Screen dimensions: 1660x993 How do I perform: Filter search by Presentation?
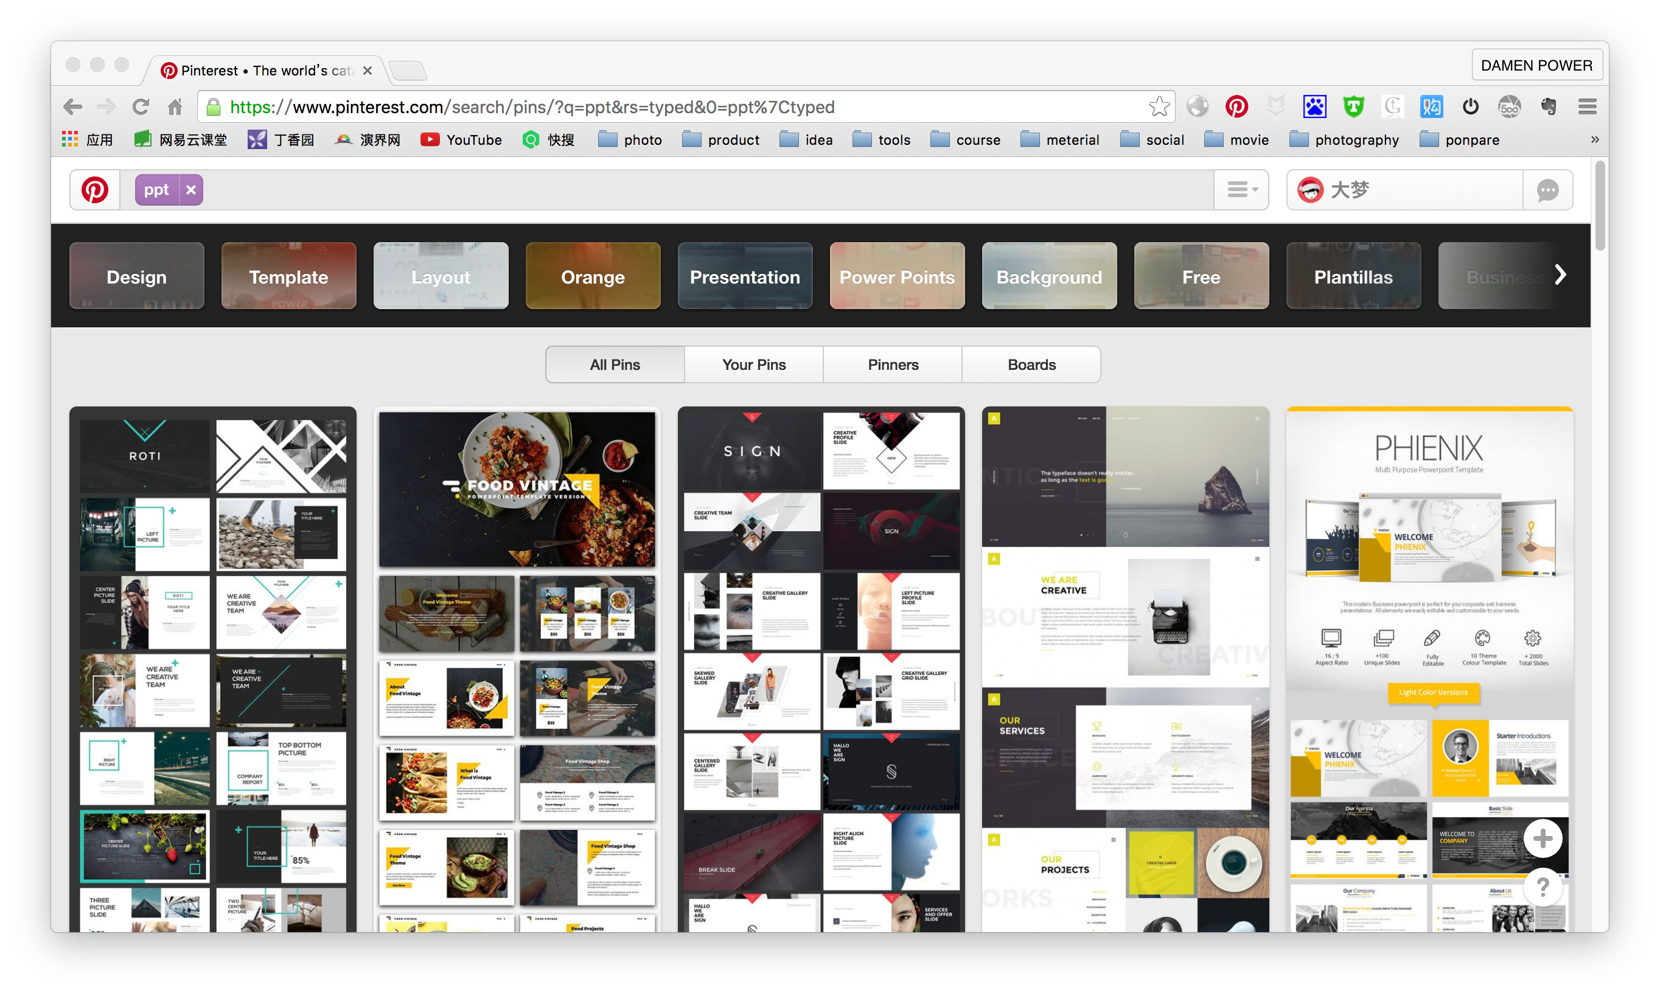745,276
